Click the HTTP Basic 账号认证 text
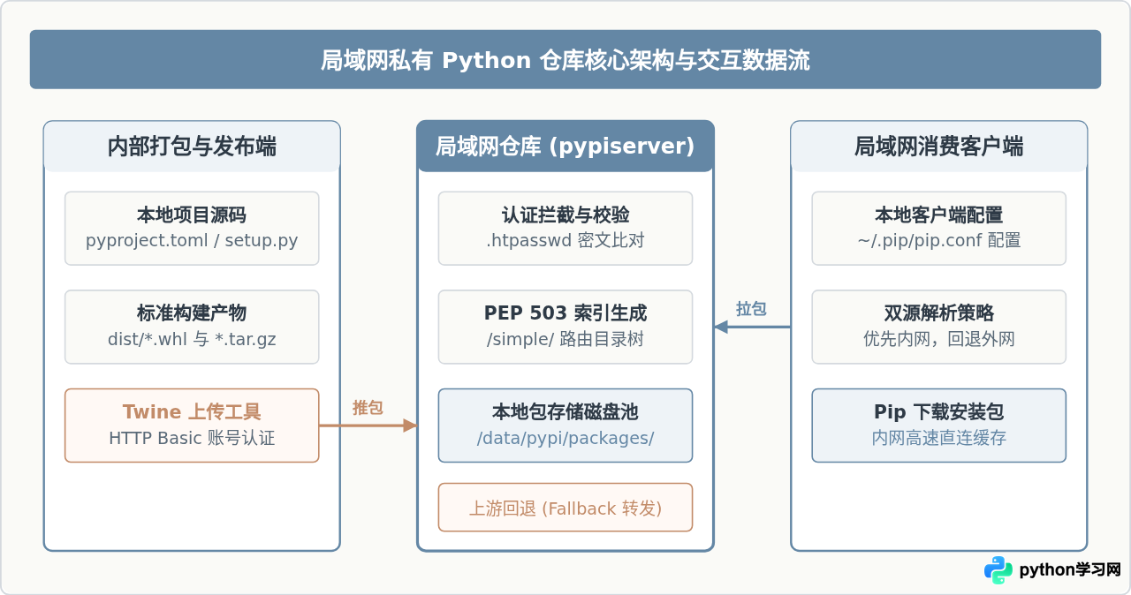This screenshot has width=1131, height=595. tap(192, 438)
